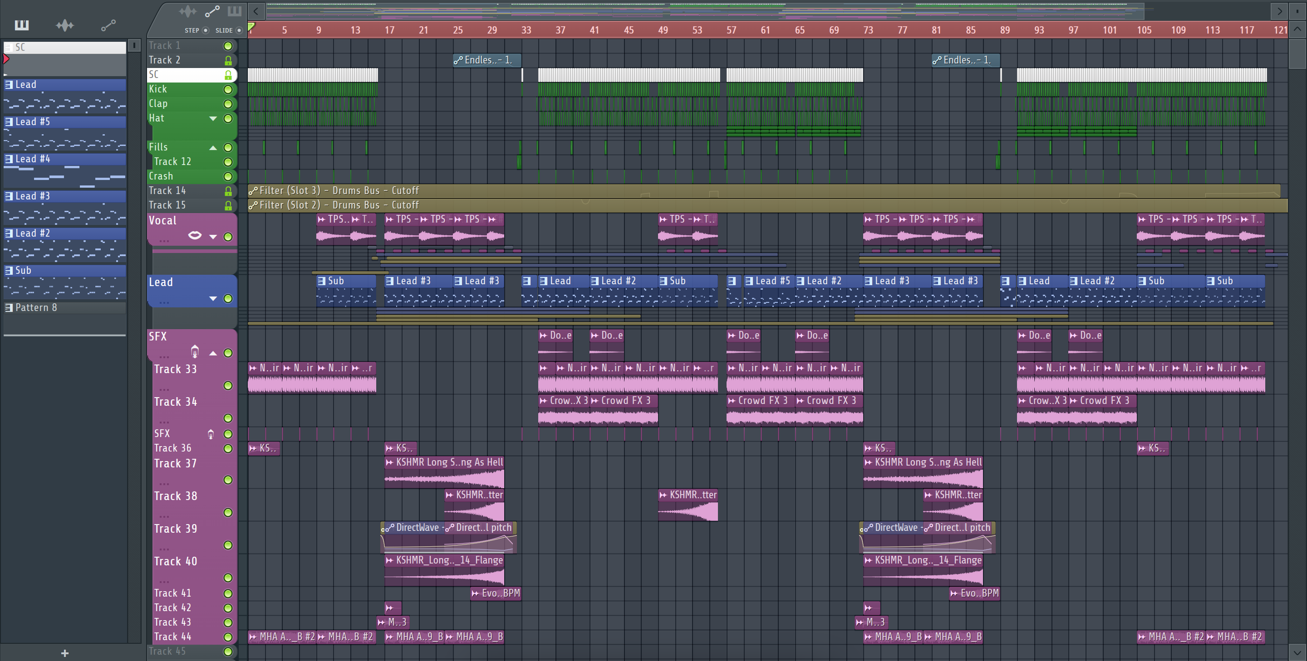The image size is (1307, 661).
Task: Click the small icon on SFX subtrack
Action: (x=211, y=434)
